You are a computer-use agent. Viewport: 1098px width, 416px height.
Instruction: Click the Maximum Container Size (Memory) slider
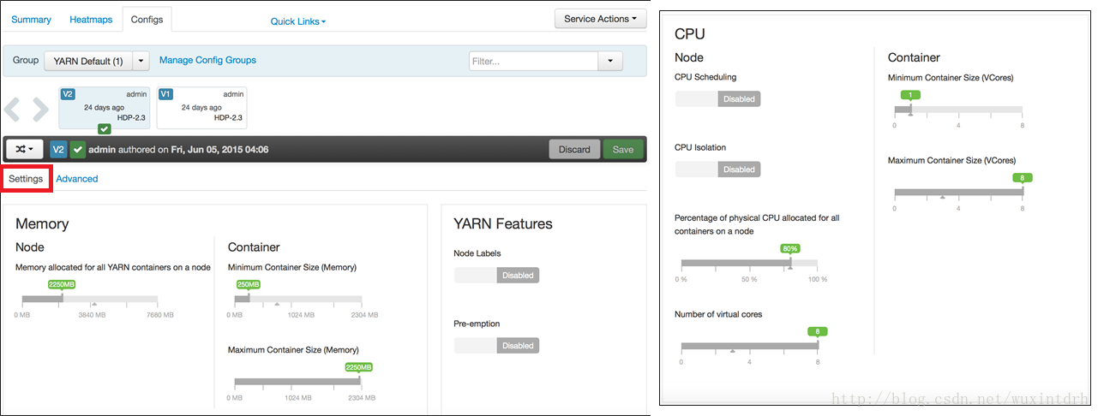point(297,382)
